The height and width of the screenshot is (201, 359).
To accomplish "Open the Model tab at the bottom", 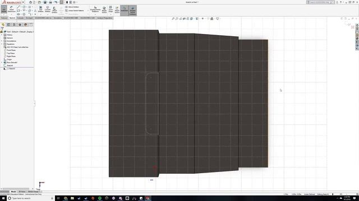I will tap(13, 192).
